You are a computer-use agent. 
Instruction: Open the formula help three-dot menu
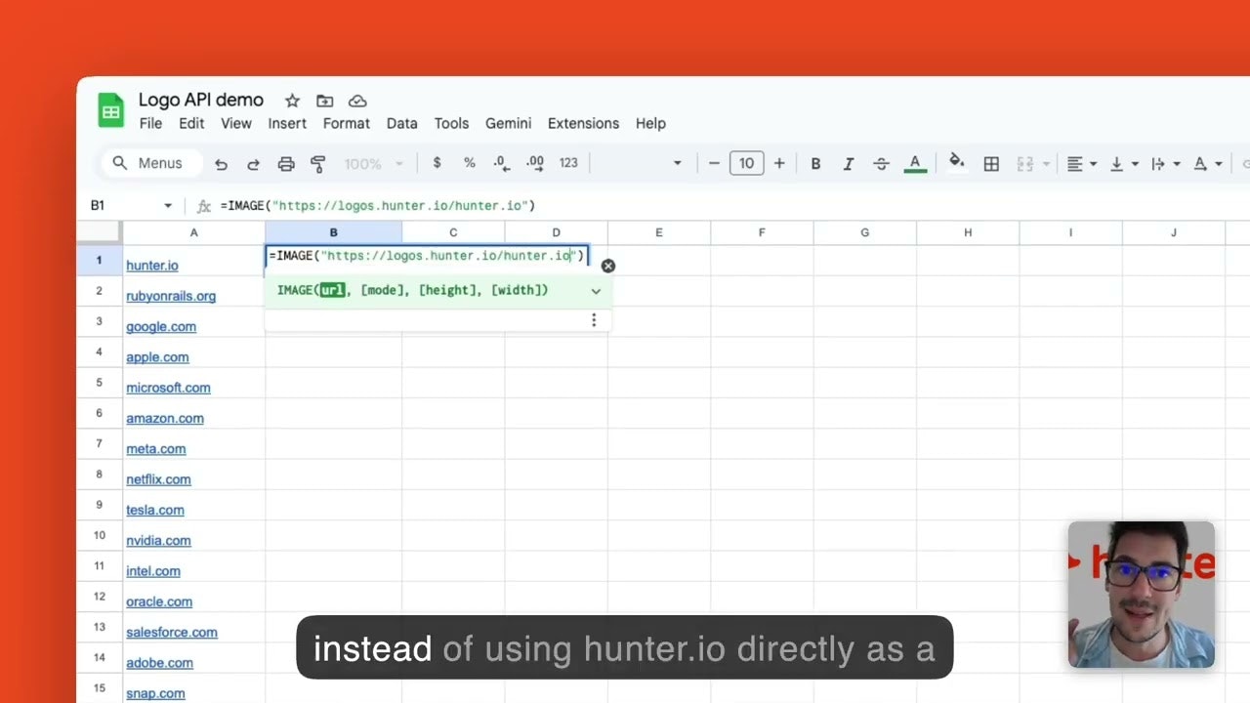[594, 320]
